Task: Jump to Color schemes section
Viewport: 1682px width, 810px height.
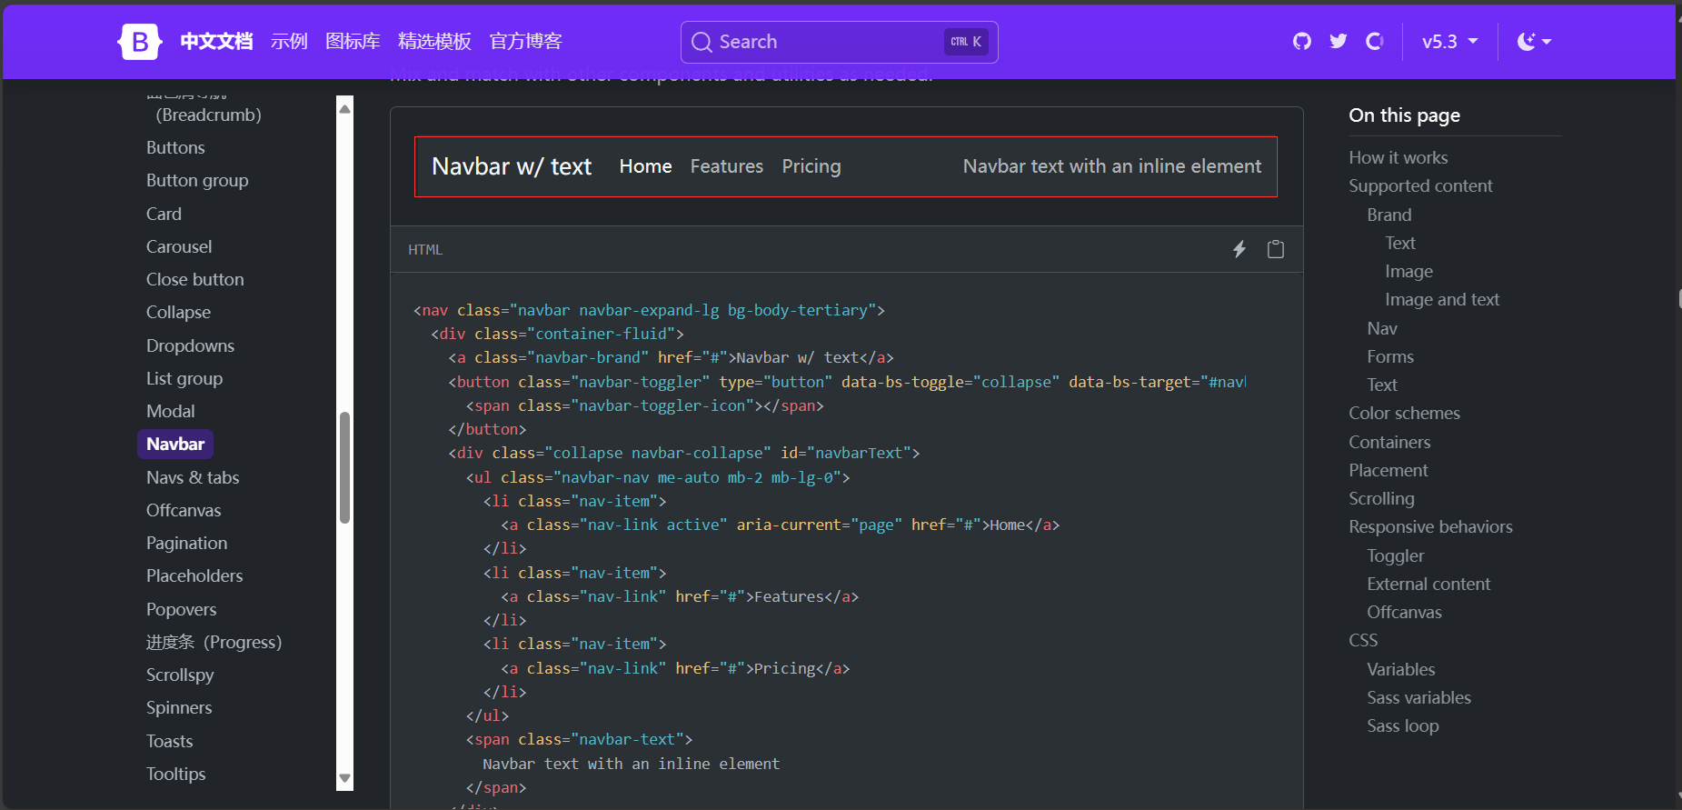Action: (x=1404, y=413)
